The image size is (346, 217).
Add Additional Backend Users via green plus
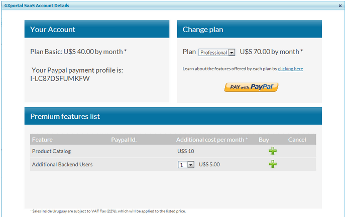pyautogui.click(x=273, y=164)
